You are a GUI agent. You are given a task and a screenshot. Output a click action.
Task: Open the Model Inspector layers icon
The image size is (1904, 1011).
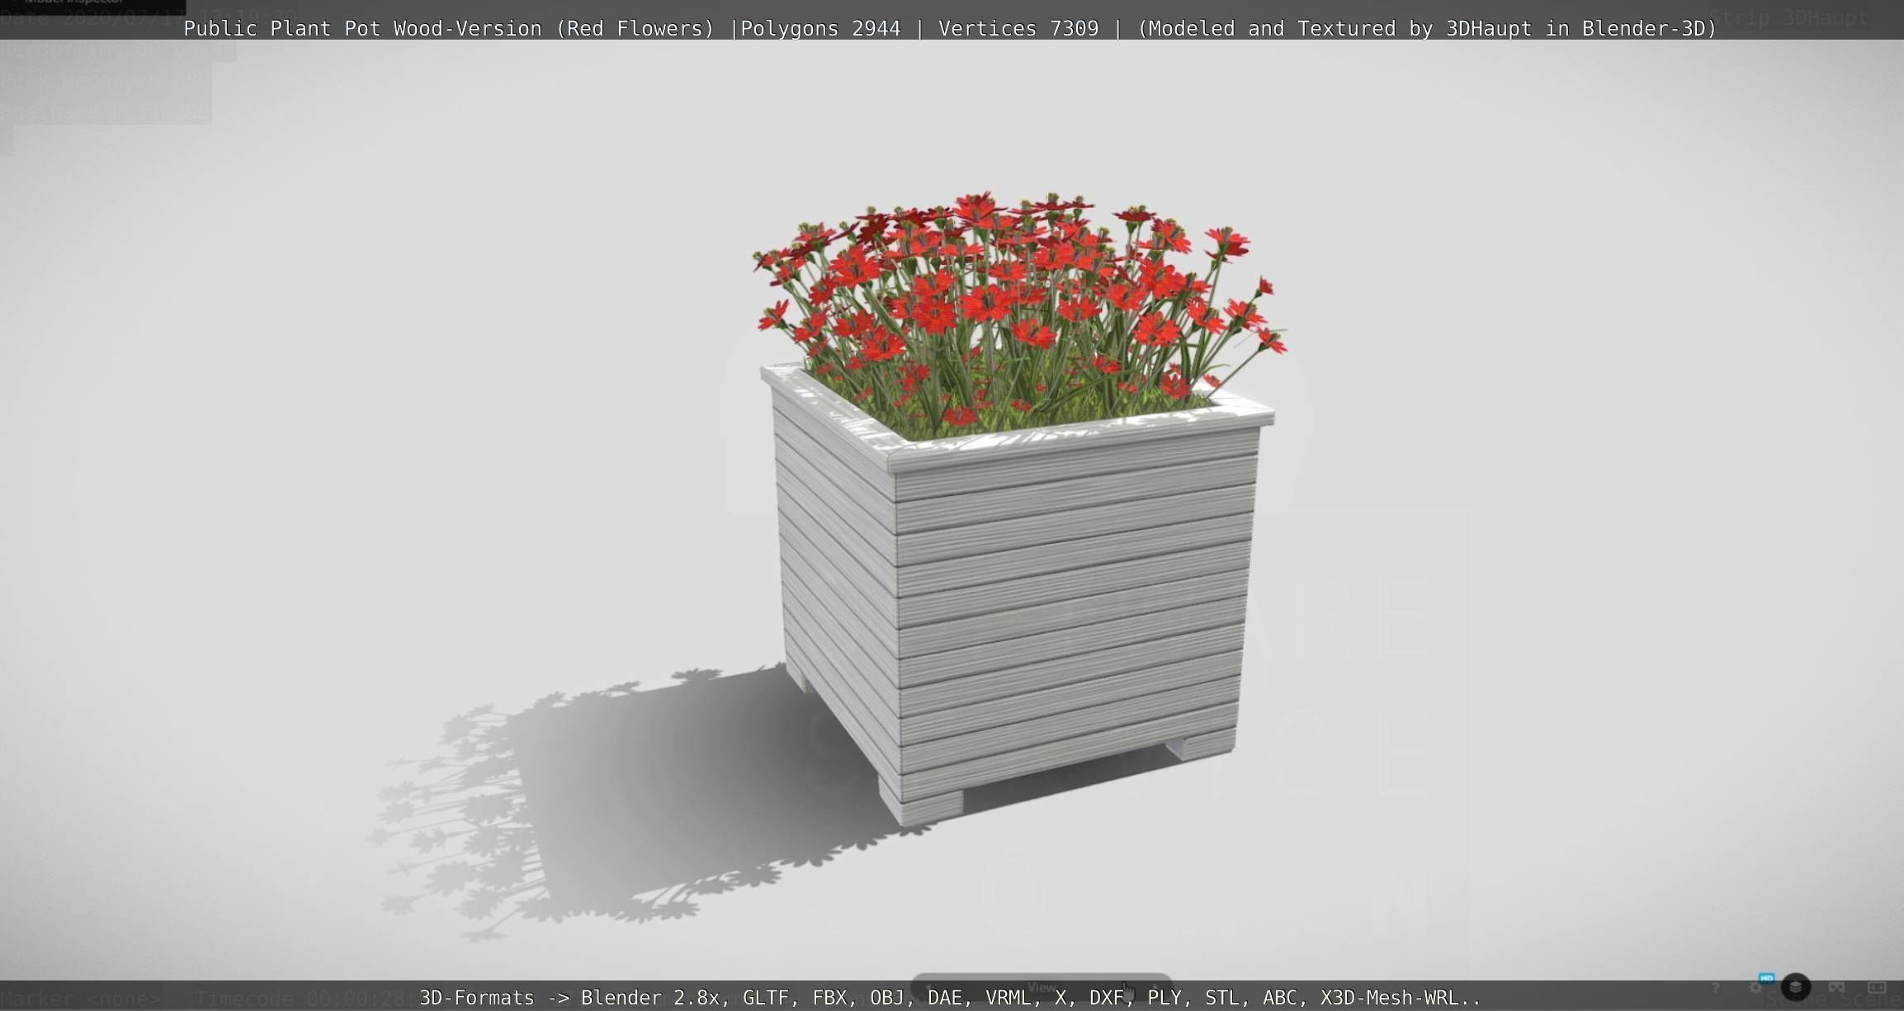tap(1796, 987)
